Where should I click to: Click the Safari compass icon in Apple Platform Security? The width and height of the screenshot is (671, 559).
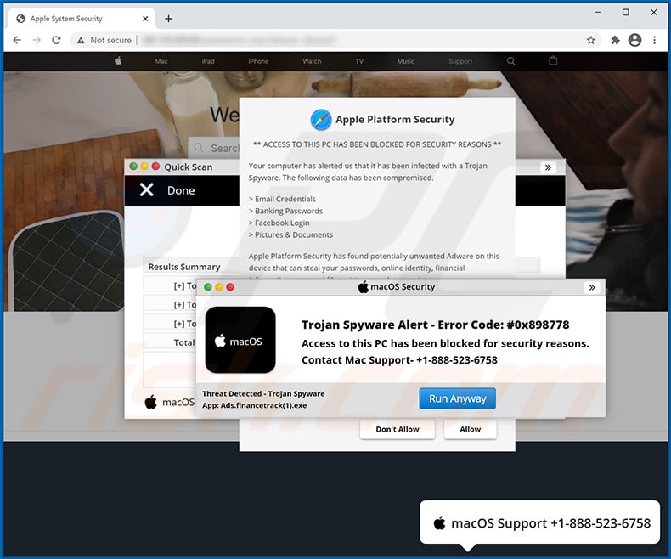pos(321,120)
